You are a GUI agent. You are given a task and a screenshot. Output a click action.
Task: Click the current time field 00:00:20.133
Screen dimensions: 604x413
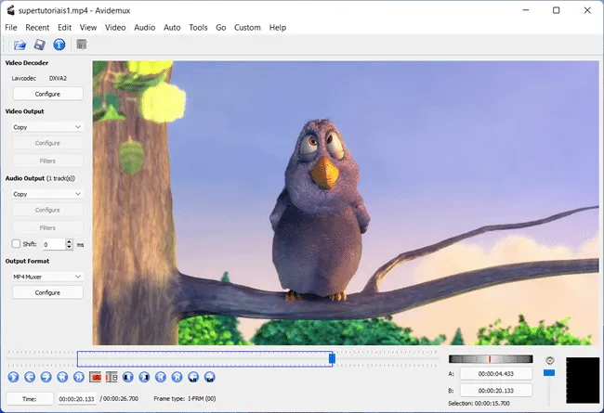tap(76, 399)
